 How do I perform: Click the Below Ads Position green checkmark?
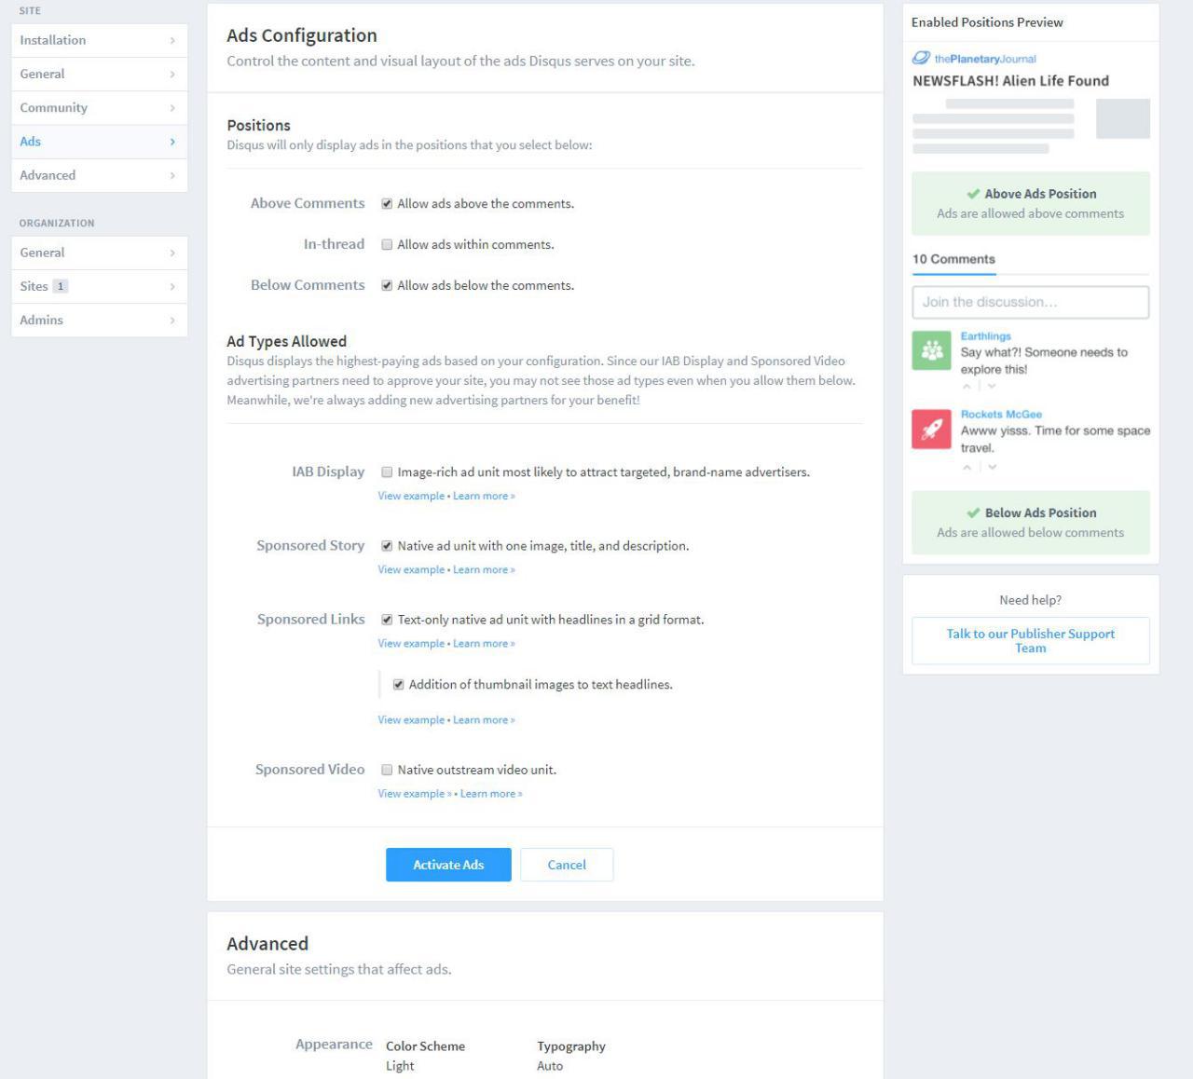pyautogui.click(x=973, y=512)
